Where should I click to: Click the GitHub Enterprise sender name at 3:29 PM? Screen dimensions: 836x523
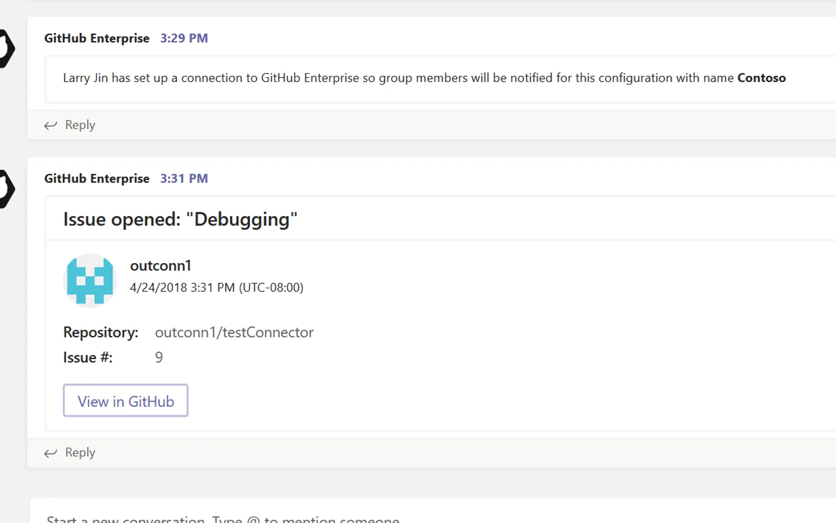tap(97, 38)
